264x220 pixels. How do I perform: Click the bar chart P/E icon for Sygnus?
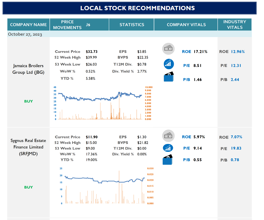(x=168, y=148)
